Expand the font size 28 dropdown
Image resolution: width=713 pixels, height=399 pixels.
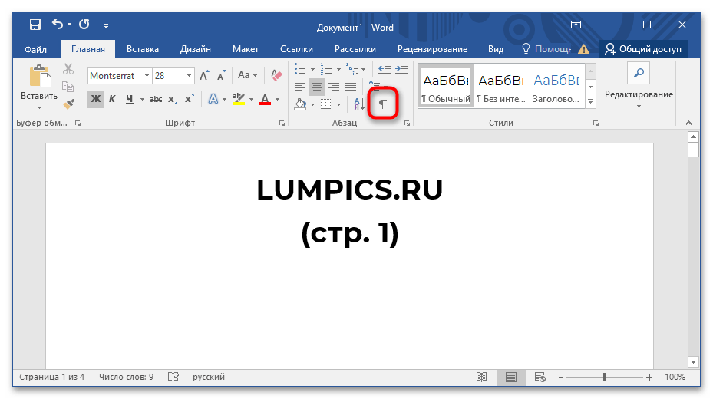click(189, 76)
